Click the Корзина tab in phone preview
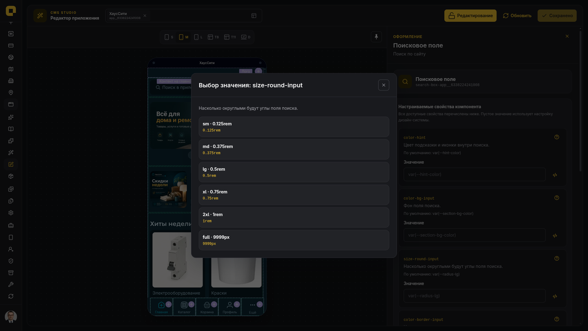 pos(207,307)
